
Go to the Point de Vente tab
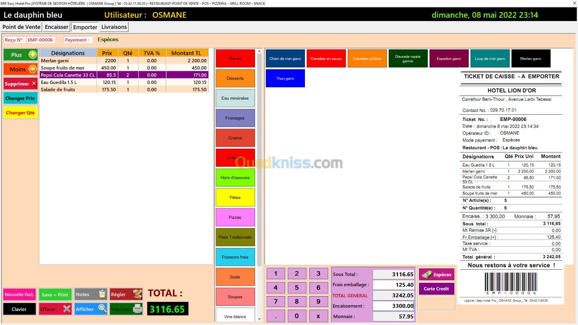(x=21, y=27)
